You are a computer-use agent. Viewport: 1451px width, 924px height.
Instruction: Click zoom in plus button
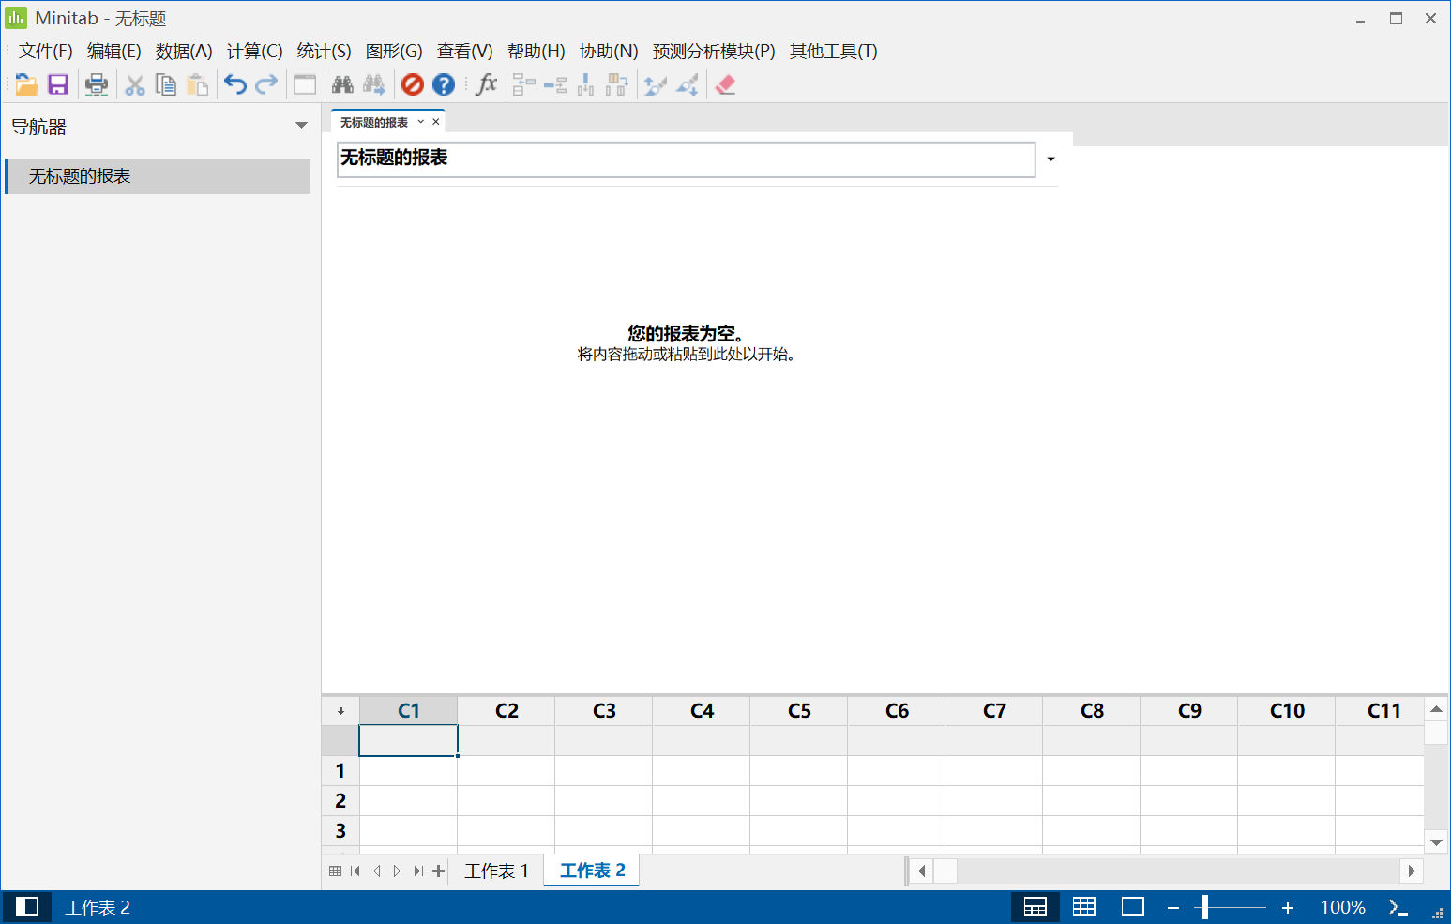point(1288,907)
